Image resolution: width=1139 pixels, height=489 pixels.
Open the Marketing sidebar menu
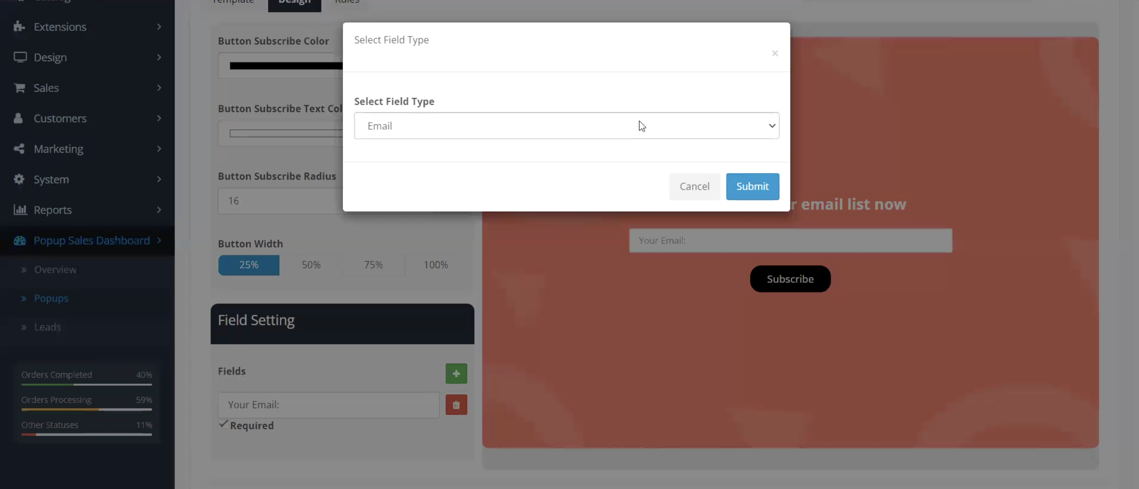click(x=87, y=148)
